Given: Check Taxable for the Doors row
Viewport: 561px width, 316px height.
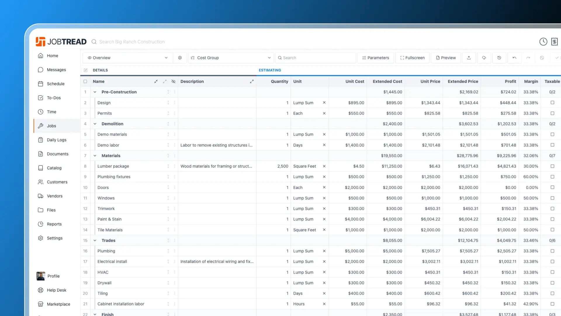Looking at the screenshot, I should (x=552, y=187).
